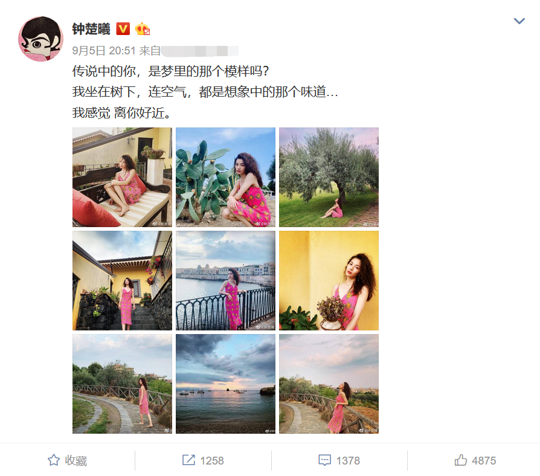
Task: Open the sunset sea landscape thumbnail
Action: coord(225,384)
